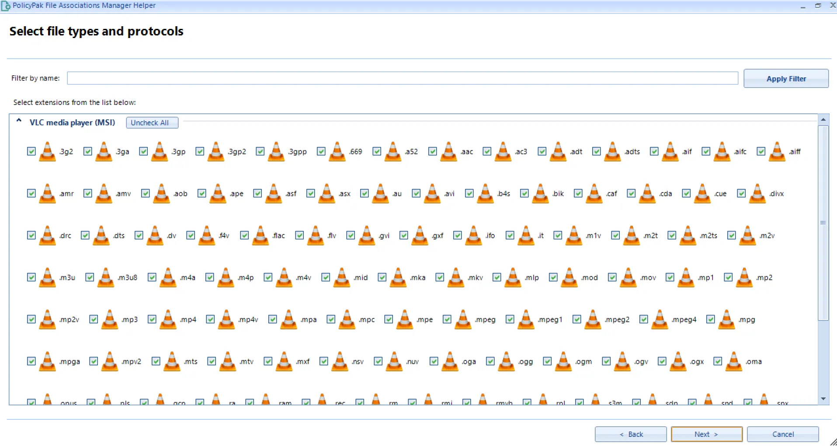
Task: Click the VLC cone icon for .3gp
Action: [160, 152]
